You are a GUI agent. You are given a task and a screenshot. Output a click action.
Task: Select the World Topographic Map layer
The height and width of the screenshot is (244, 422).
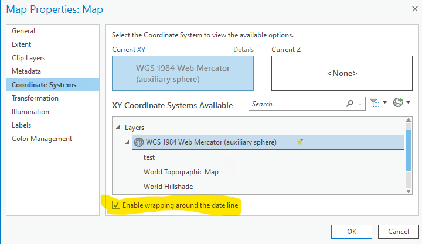point(181,172)
